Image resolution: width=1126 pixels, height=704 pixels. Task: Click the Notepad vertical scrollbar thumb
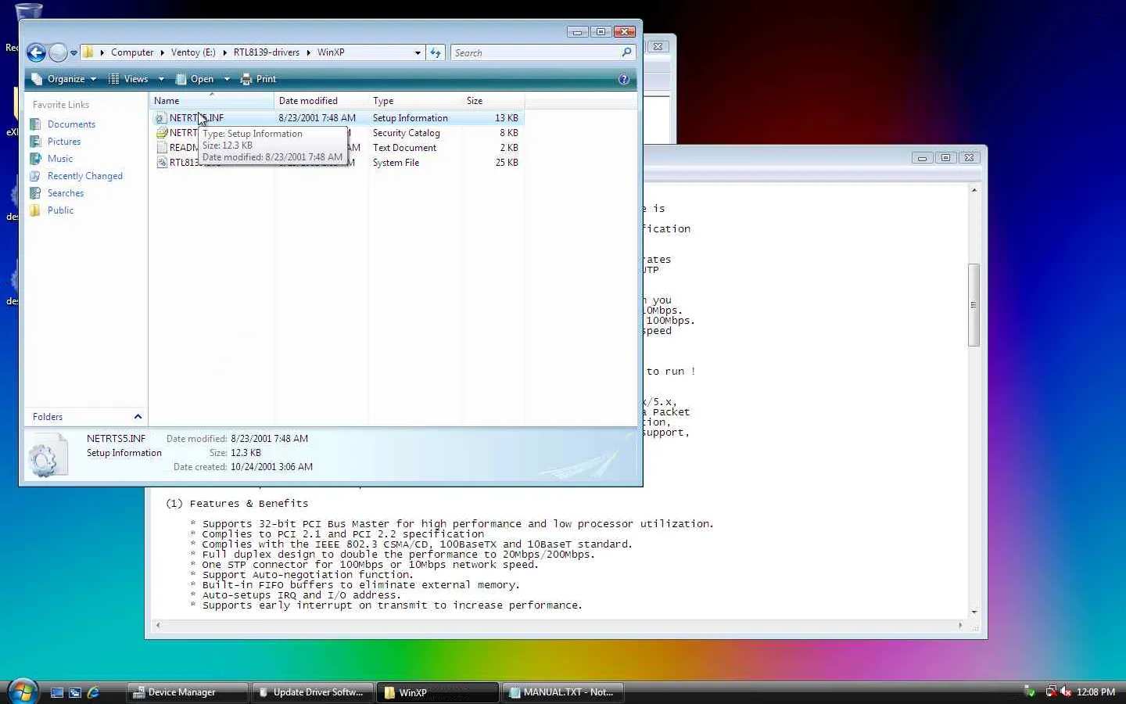974,305
